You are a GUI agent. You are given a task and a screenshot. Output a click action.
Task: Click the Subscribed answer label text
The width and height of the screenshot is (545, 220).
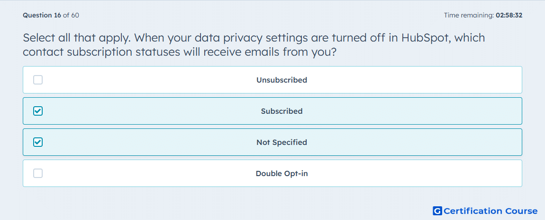pyautogui.click(x=282, y=111)
